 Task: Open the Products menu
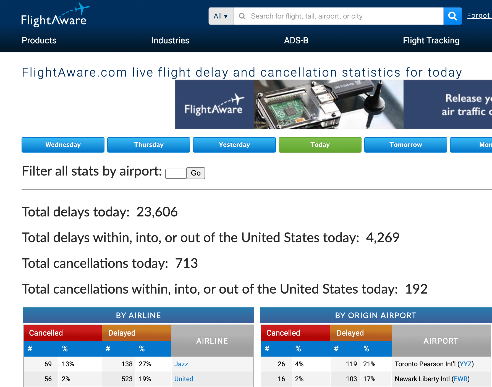(x=39, y=40)
